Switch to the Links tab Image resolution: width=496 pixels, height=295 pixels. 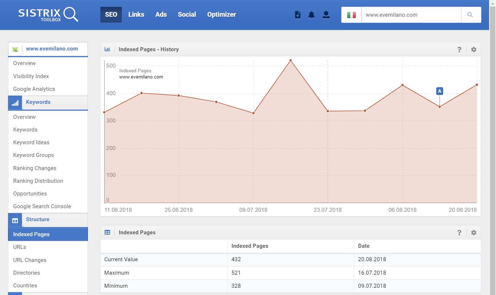tap(136, 15)
